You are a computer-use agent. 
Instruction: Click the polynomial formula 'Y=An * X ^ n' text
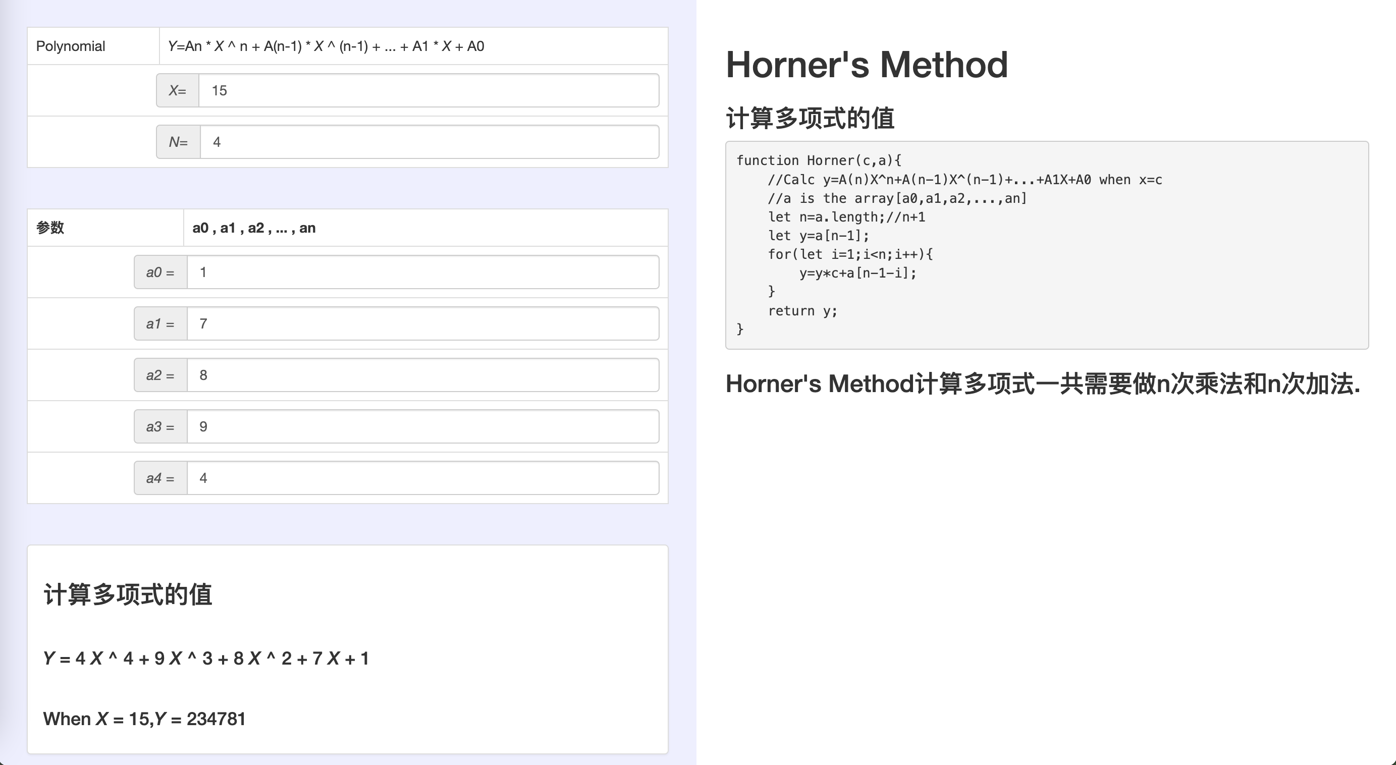[326, 46]
